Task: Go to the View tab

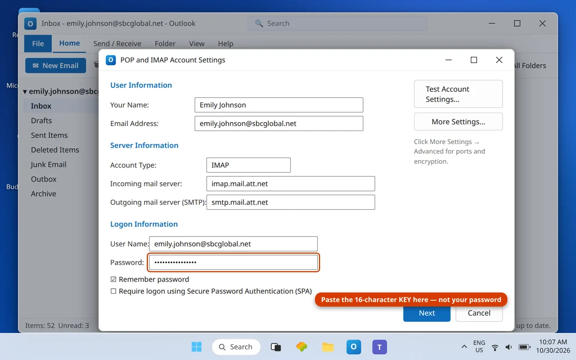Action: pos(196,43)
